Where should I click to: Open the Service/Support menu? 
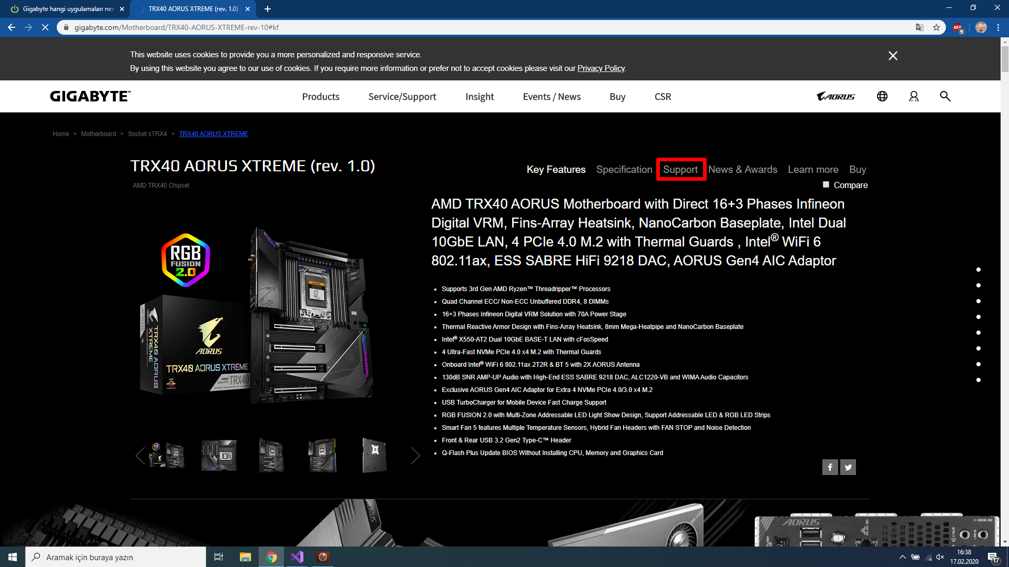click(402, 97)
